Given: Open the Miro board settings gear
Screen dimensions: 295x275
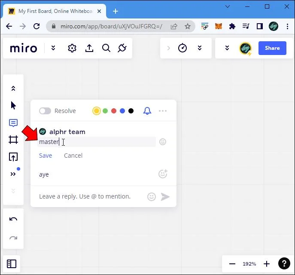Looking at the screenshot, I should pos(72,48).
